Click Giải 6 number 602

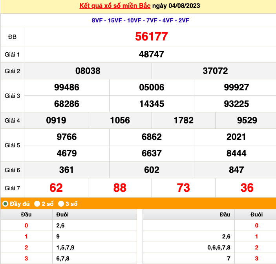click(152, 170)
